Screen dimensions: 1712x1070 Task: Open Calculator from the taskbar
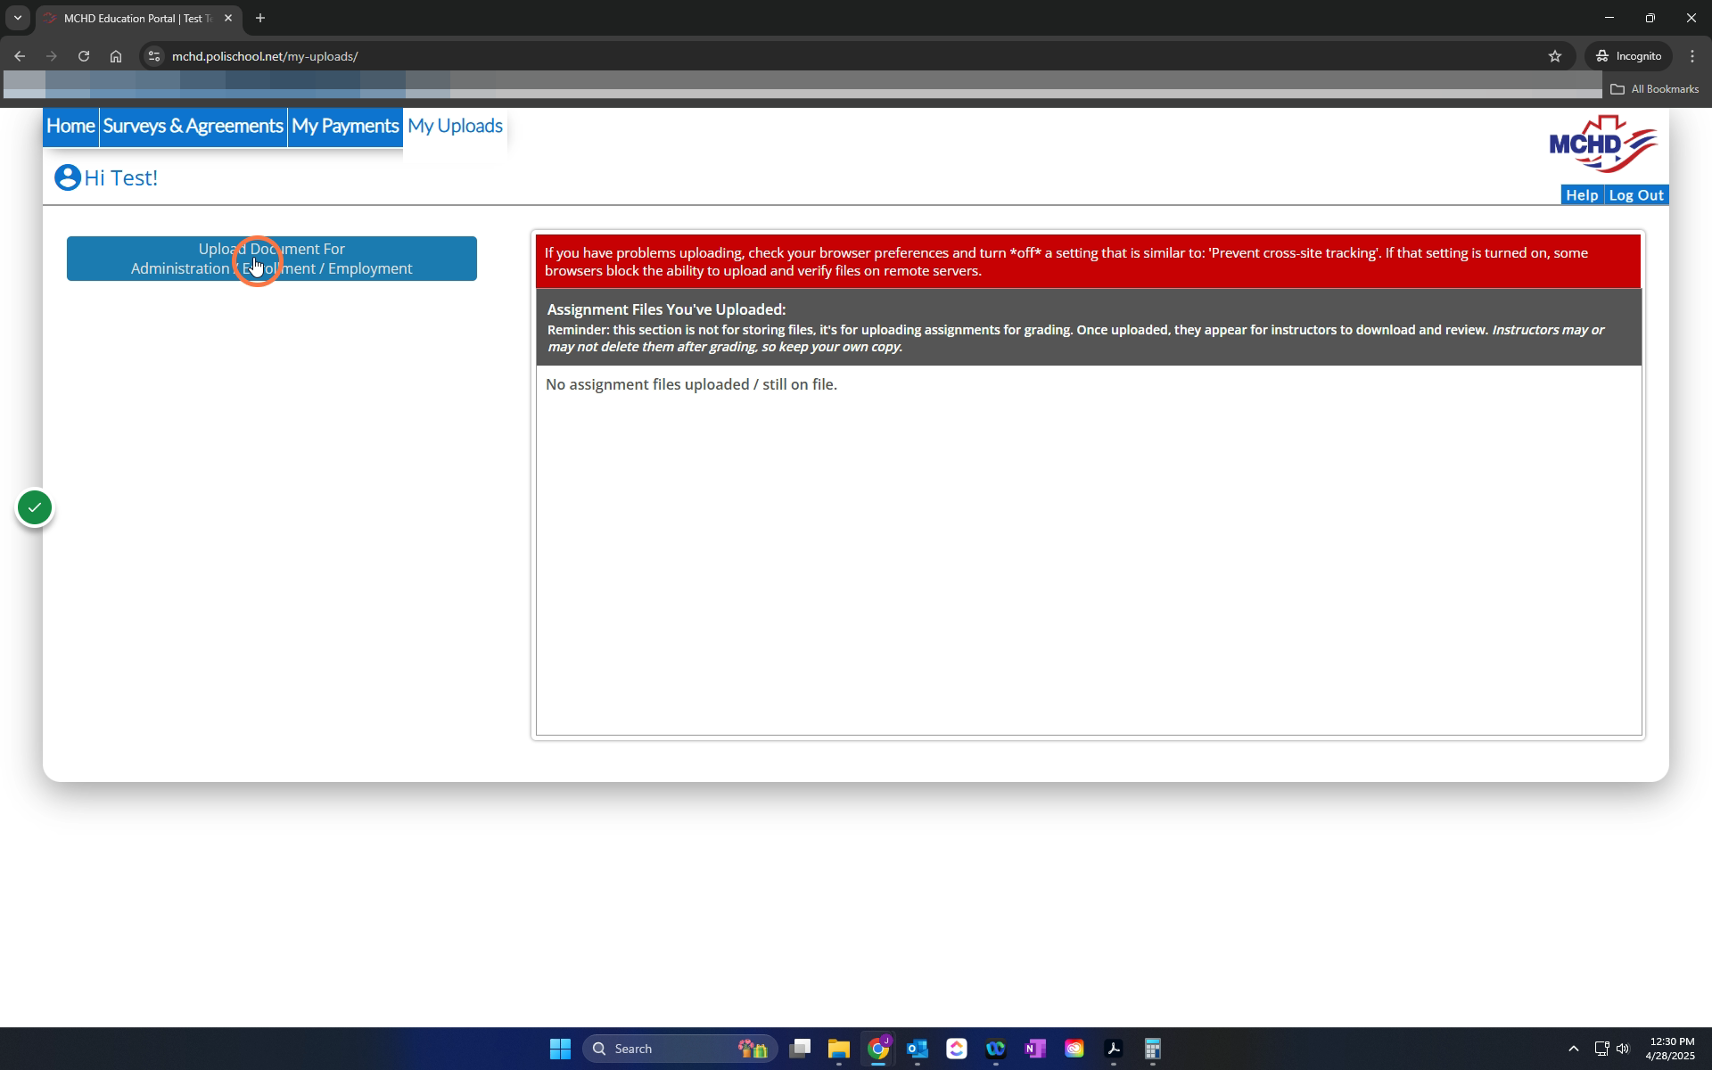coord(1153,1049)
